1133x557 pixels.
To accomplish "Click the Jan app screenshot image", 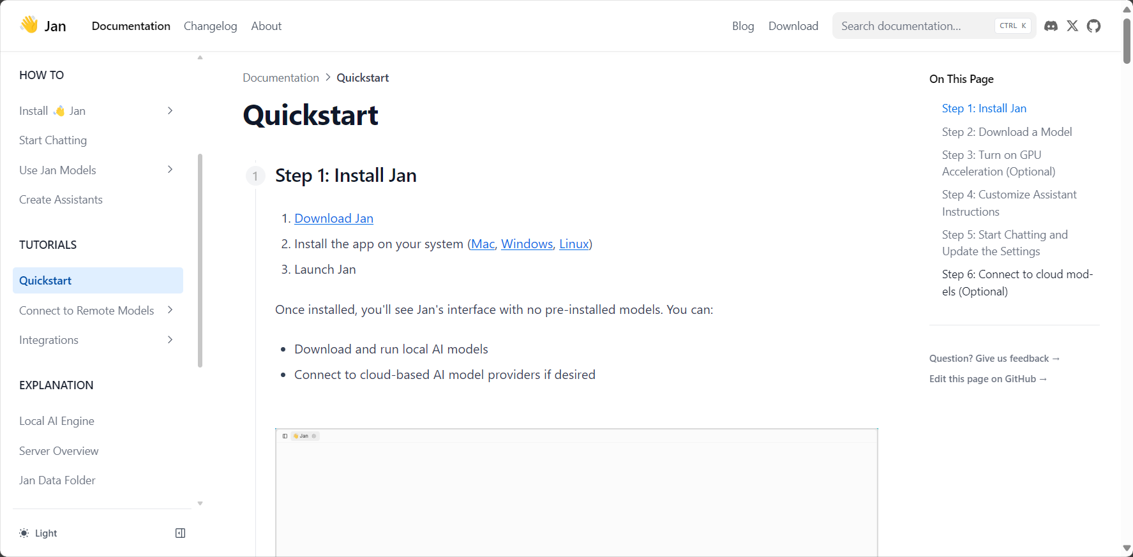I will click(x=576, y=493).
